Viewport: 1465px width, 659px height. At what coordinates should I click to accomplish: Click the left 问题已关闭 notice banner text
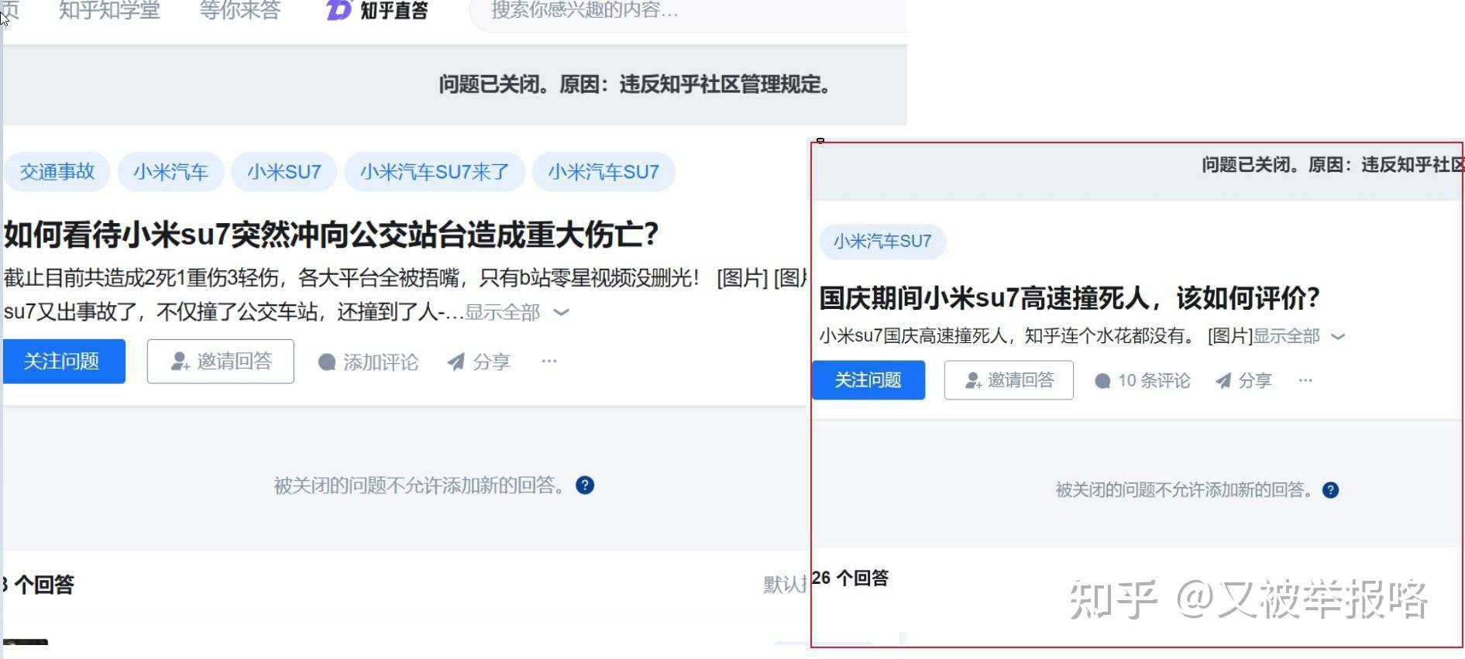(x=634, y=84)
